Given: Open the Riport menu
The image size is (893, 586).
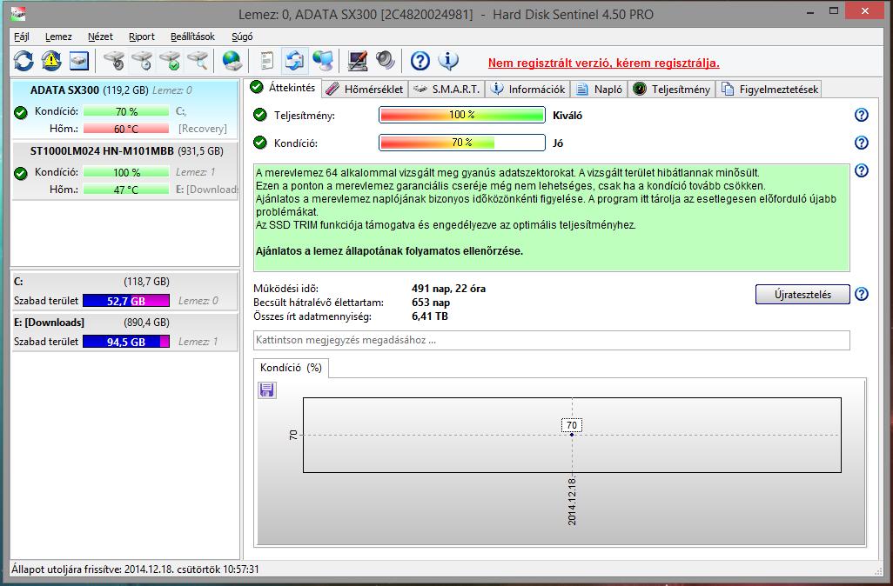Looking at the screenshot, I should coord(142,37).
